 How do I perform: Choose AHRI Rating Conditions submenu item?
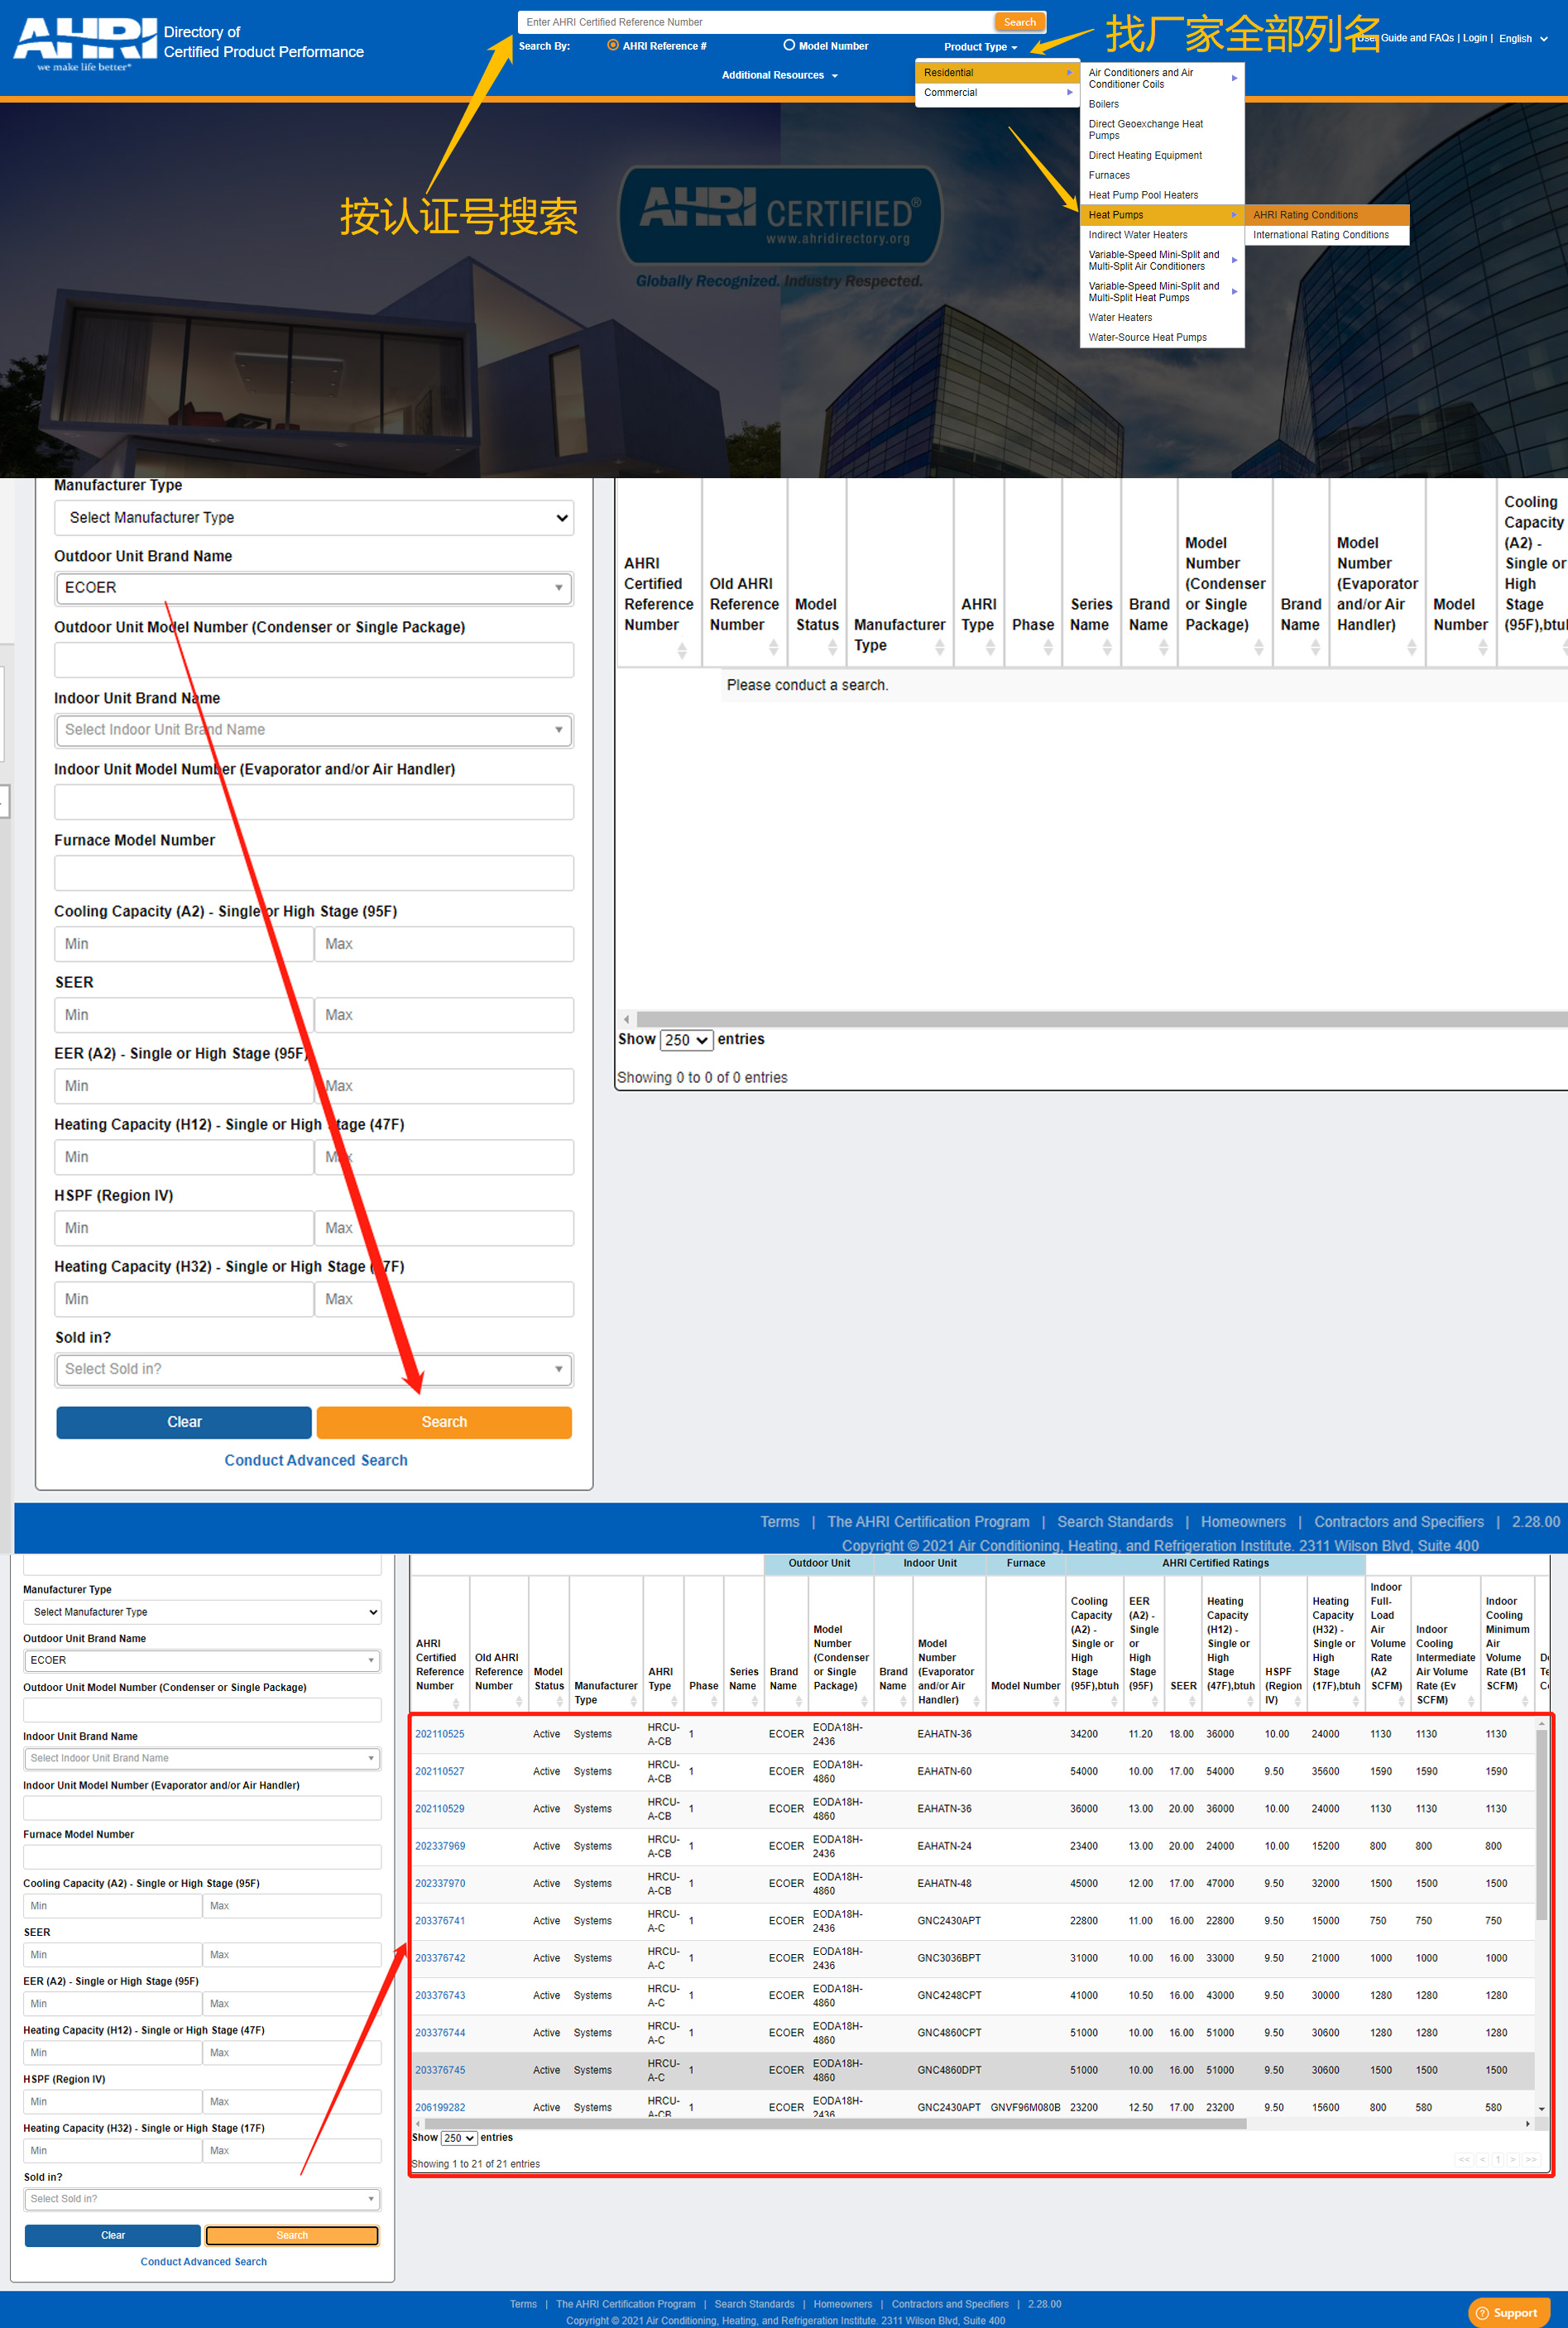coord(1326,215)
